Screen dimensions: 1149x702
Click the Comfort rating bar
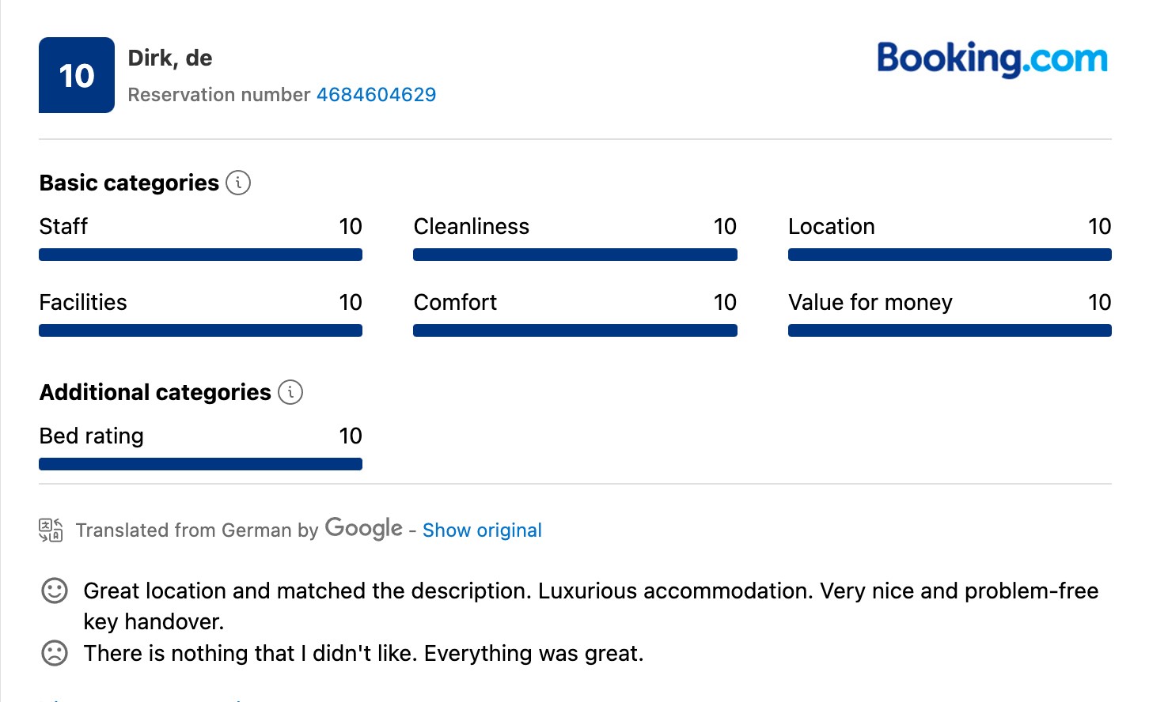575,330
